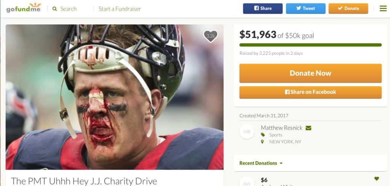
Task: Tweet this campaign
Action: point(306,8)
